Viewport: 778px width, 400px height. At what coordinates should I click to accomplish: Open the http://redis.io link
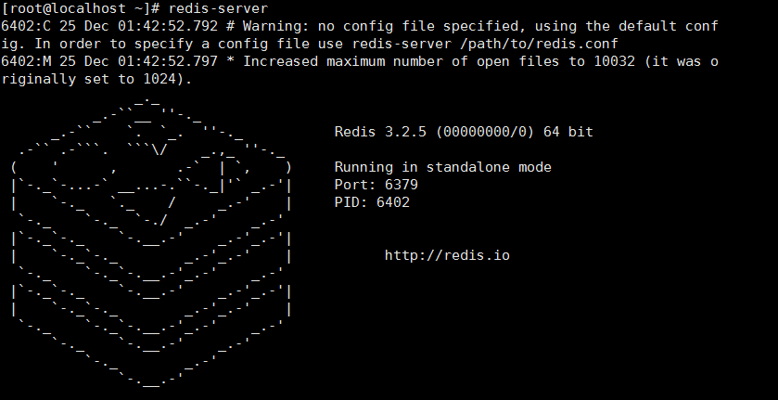coord(447,255)
